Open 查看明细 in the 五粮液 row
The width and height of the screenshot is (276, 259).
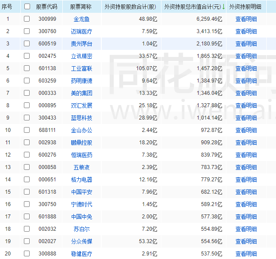coord(246,167)
